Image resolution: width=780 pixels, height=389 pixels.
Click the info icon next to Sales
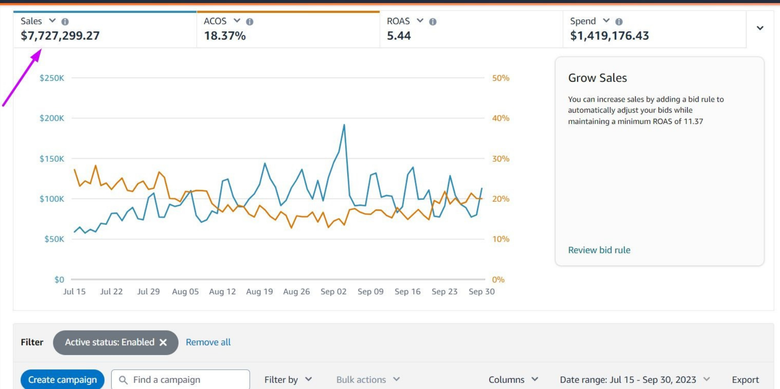[65, 21]
